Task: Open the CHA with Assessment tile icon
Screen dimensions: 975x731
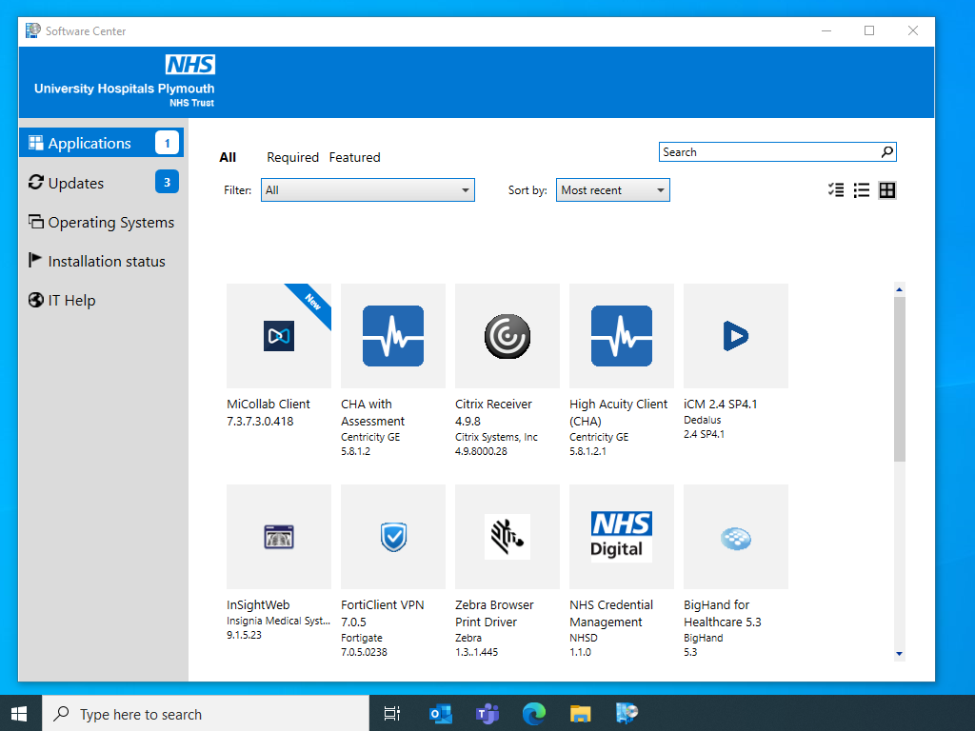Action: (x=393, y=336)
